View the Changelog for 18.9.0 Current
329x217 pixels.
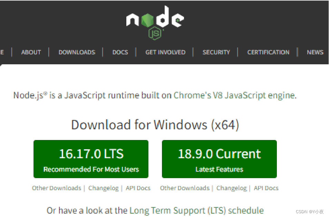pos(232,188)
